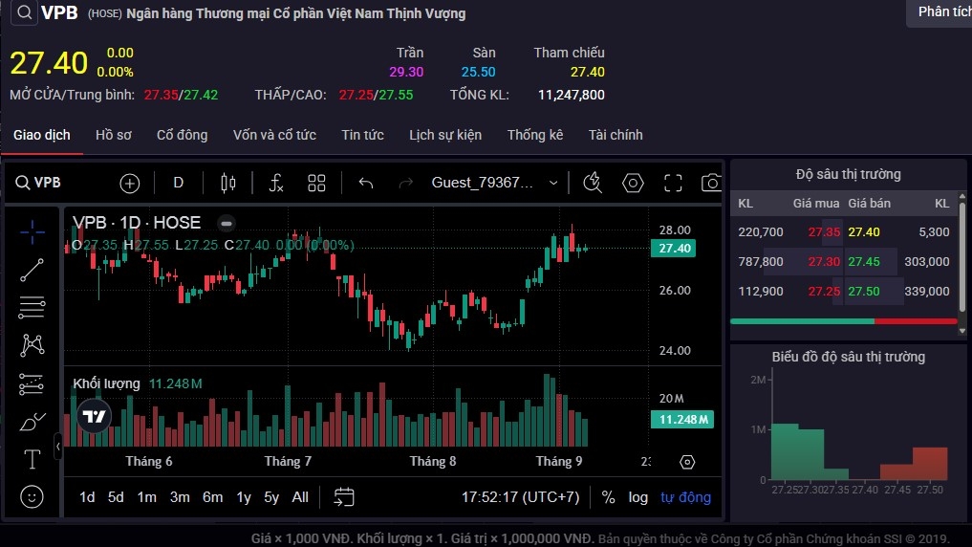The height and width of the screenshot is (547, 972).
Task: Set chart range to 5y
Action: click(271, 497)
